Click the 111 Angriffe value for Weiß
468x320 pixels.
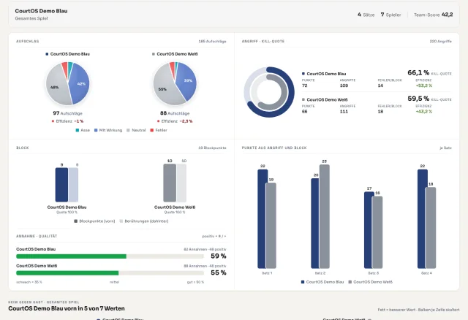point(344,112)
